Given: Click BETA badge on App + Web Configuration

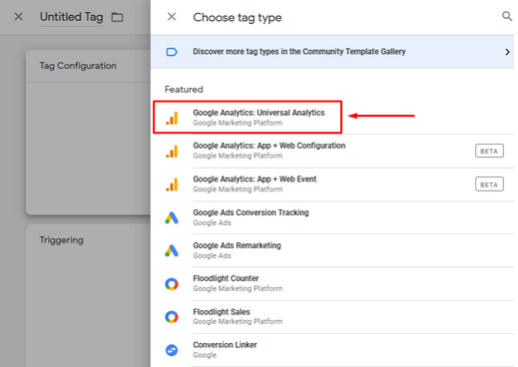Looking at the screenshot, I should [489, 151].
